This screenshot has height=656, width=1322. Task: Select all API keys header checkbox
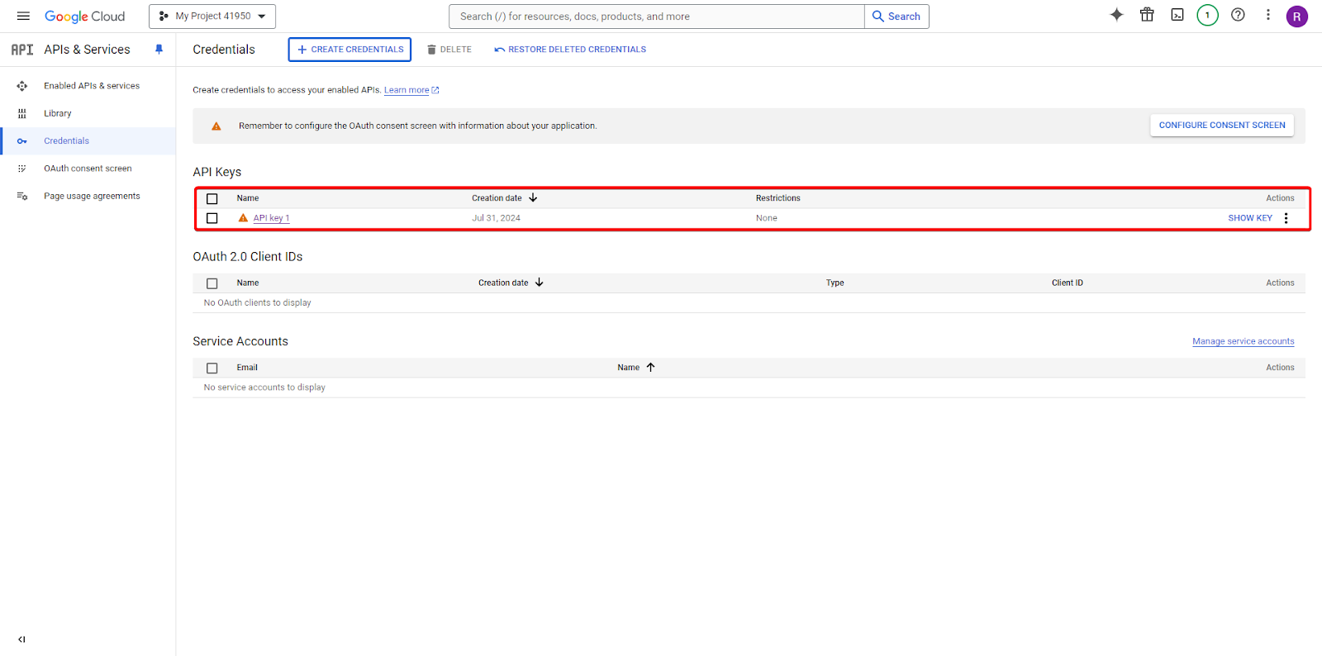tap(212, 199)
